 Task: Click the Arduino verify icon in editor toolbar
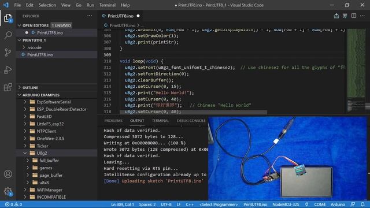(345, 16)
